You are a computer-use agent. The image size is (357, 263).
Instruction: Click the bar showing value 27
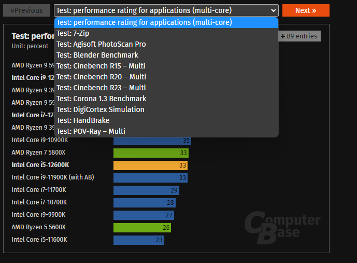point(144,215)
